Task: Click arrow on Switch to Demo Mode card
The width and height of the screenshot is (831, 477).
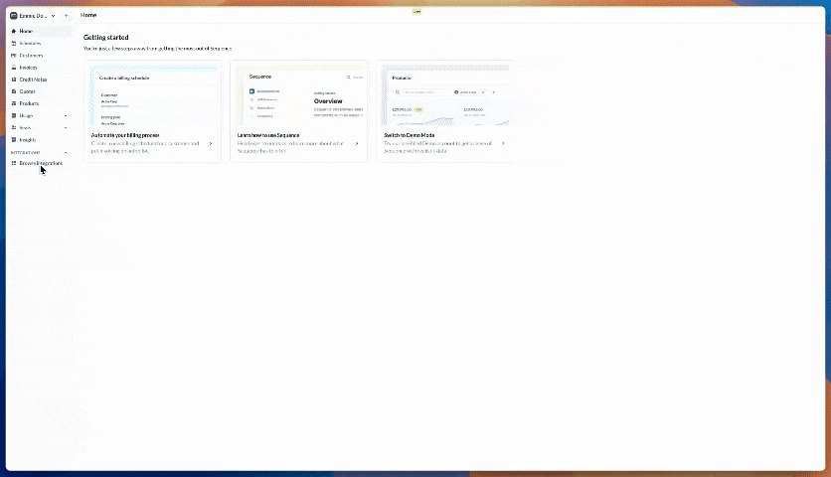Action: point(503,144)
